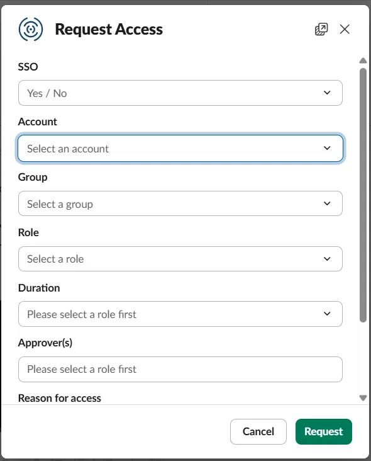Click the Account field label
The width and height of the screenshot is (371, 461).
tap(38, 122)
